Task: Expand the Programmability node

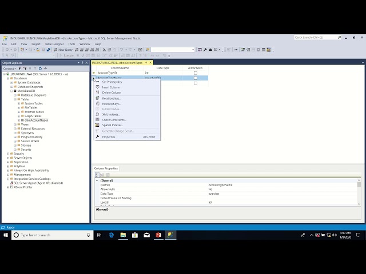Action: 15,137
